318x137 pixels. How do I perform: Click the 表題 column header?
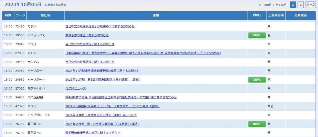click(156, 15)
